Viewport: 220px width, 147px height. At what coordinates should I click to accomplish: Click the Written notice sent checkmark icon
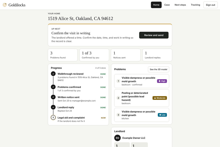point(53,97)
